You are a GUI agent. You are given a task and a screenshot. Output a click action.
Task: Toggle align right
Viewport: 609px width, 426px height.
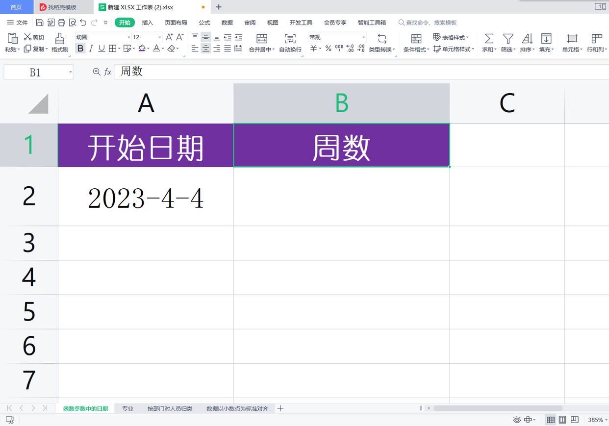[217, 49]
